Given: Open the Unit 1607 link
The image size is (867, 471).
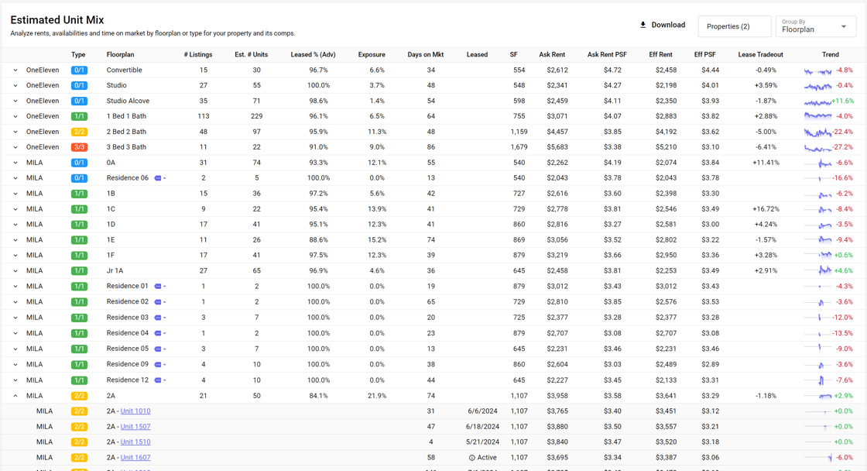Looking at the screenshot, I should (135, 458).
